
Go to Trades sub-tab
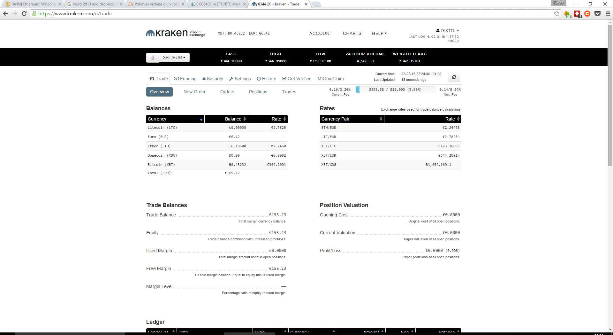click(x=289, y=92)
